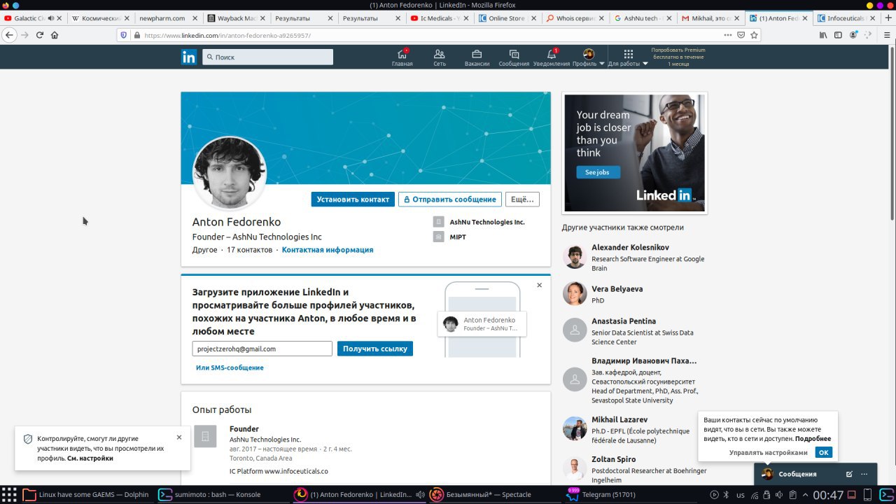Open the Вакансии jobs icon

477,57
